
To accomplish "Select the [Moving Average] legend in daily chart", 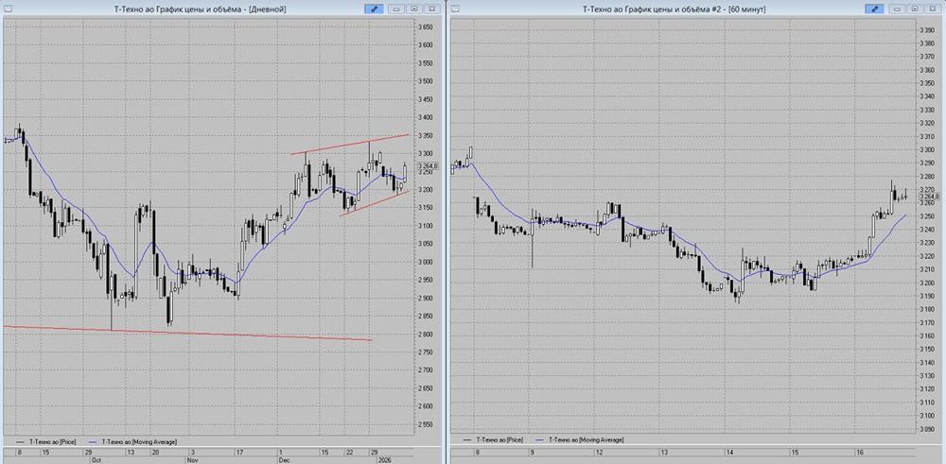I will 132,441.
